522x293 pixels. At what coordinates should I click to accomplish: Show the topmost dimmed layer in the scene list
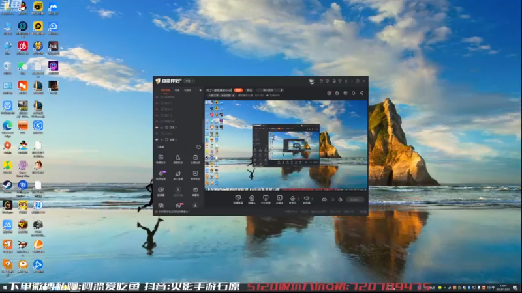157,97
